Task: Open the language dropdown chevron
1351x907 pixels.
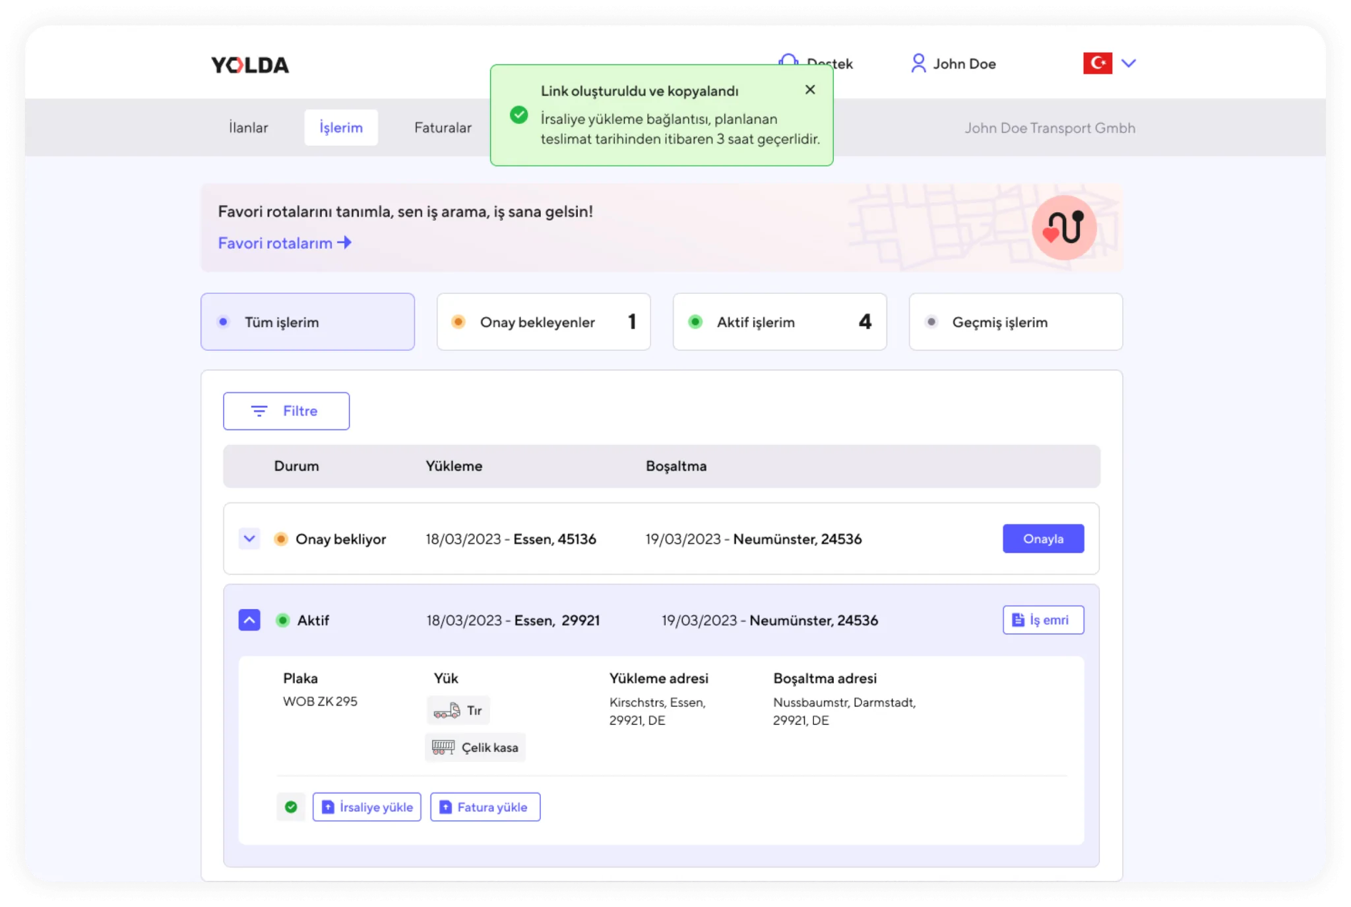Action: tap(1129, 63)
